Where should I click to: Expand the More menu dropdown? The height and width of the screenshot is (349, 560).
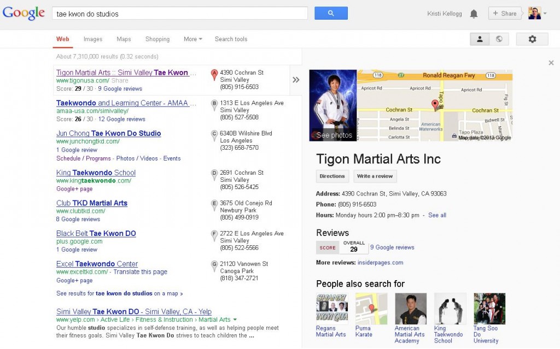(x=192, y=39)
